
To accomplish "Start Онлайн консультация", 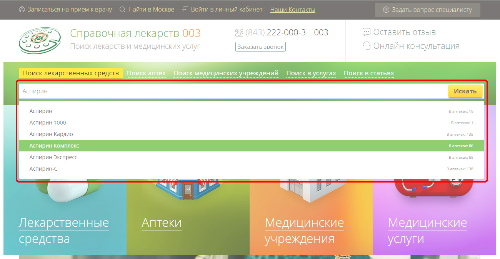I will tap(417, 46).
